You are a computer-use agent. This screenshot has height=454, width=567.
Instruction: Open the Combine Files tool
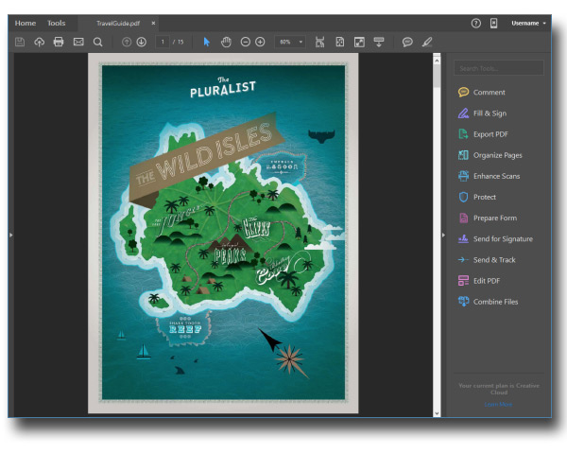495,302
